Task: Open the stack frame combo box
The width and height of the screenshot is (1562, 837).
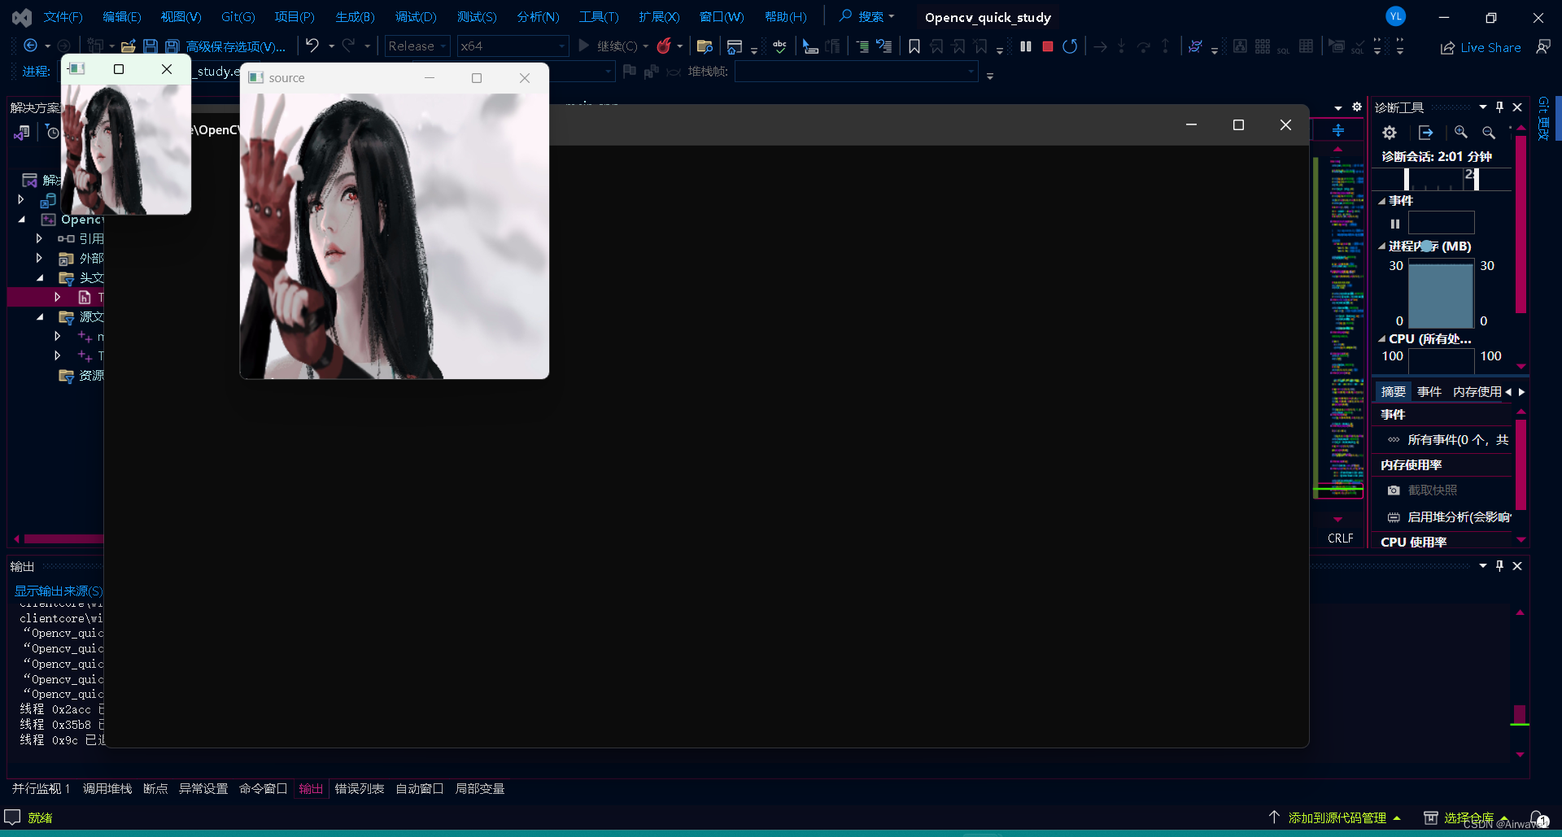Action: click(x=856, y=72)
